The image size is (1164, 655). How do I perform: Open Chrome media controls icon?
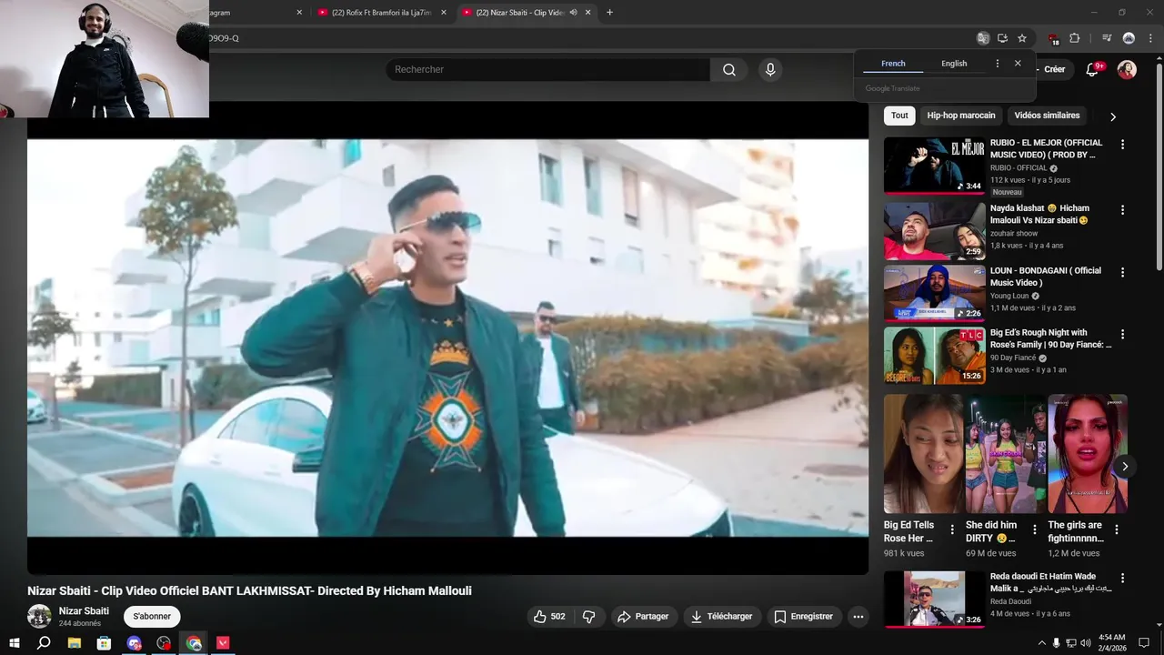click(1107, 38)
